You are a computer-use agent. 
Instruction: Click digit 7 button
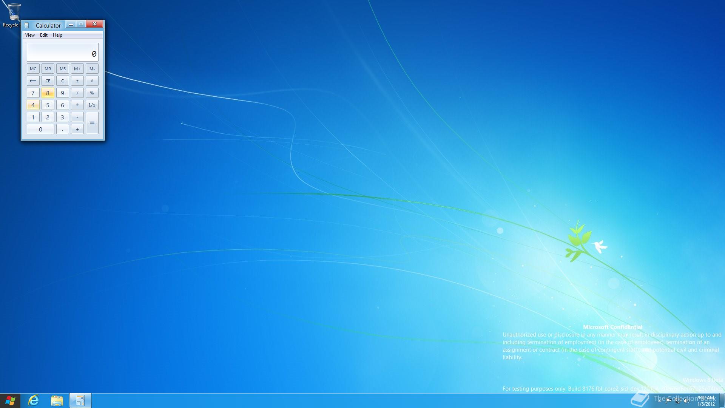(33, 93)
